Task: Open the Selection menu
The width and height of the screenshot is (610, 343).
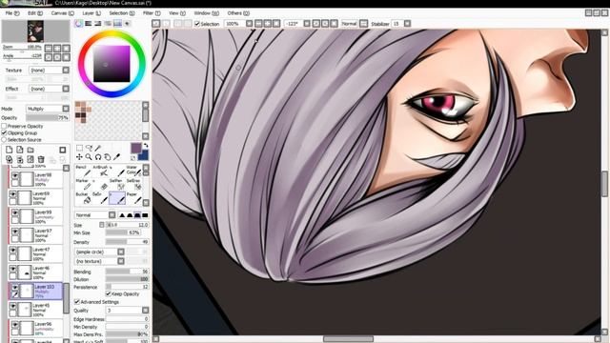Action: point(122,13)
